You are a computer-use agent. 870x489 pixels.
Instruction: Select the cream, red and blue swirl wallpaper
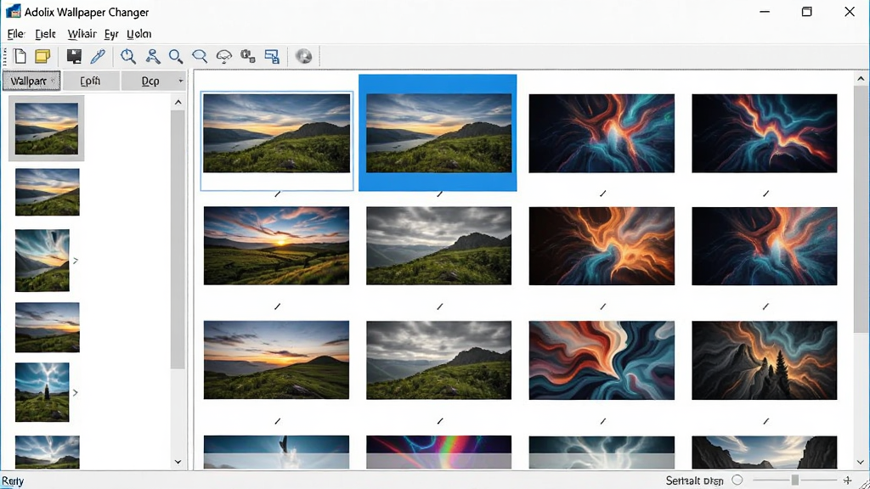point(602,360)
